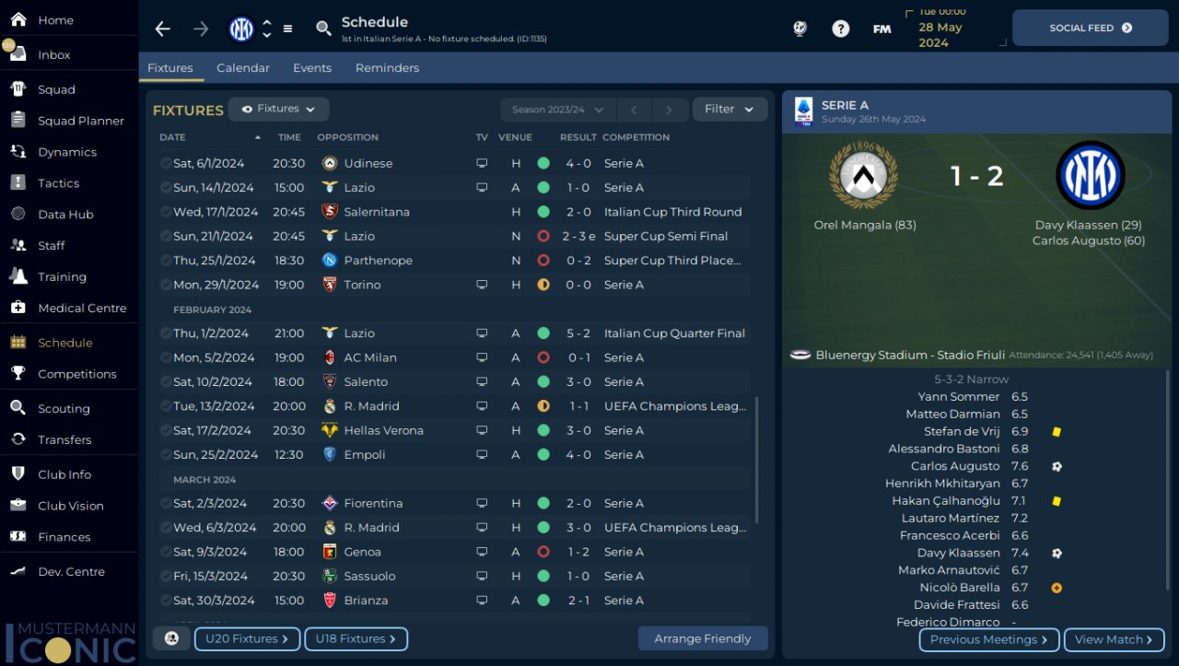Click the Scouting magnifier icon

[x=18, y=408]
